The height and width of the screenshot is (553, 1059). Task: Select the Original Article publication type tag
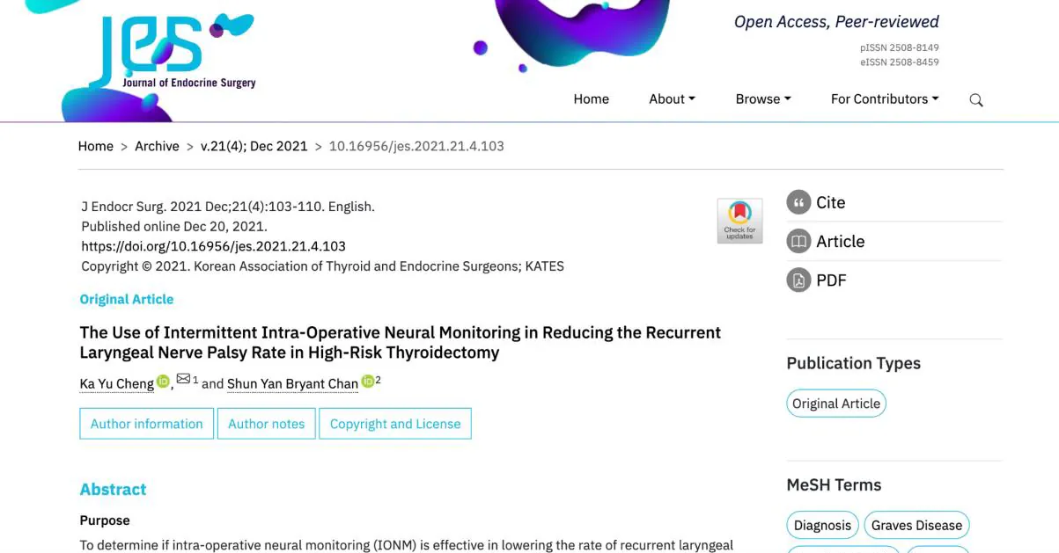[x=836, y=404]
